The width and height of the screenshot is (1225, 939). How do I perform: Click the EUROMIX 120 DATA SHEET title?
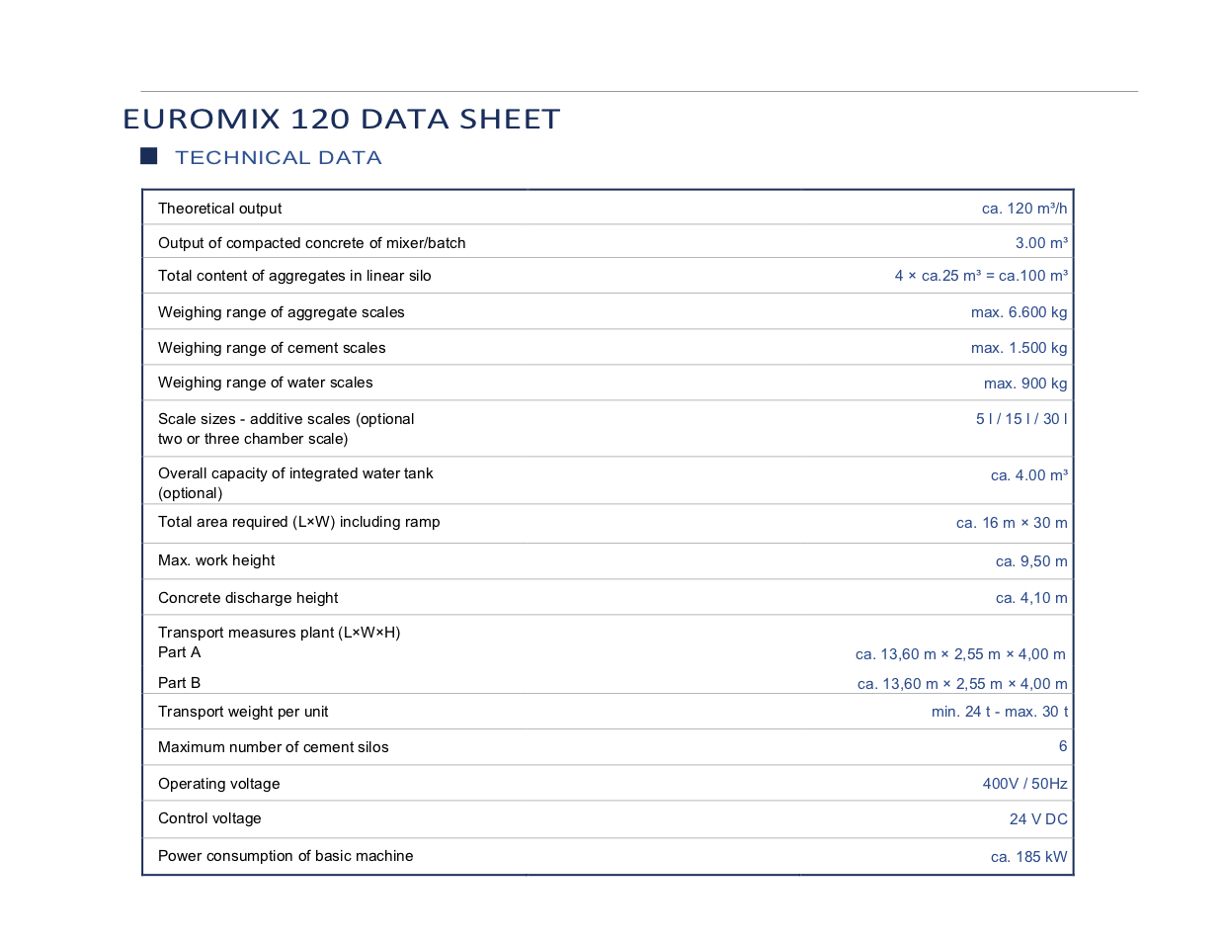coord(341,120)
